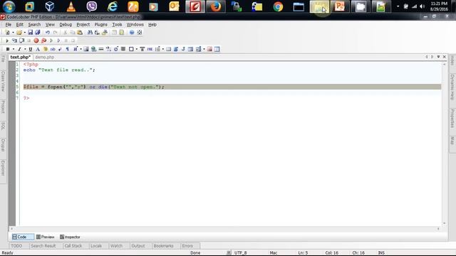Screen dimensions: 456x256
Task: Open the Errors panel tab
Action: (x=187, y=246)
